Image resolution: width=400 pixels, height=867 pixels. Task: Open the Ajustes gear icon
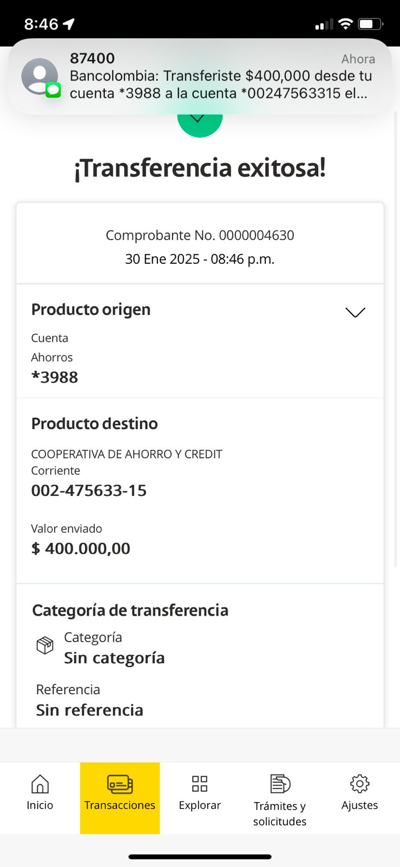(x=359, y=784)
